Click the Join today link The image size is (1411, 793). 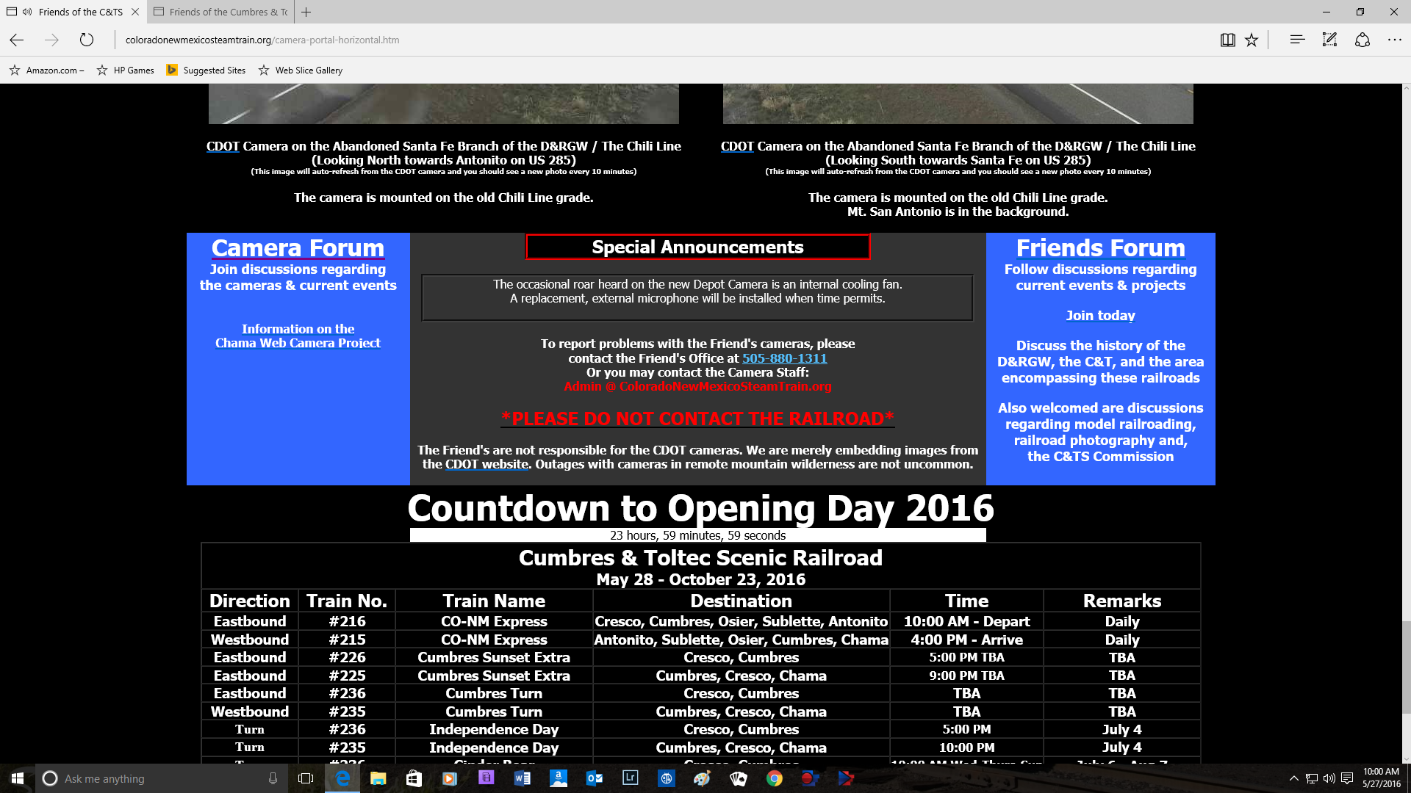click(x=1100, y=315)
